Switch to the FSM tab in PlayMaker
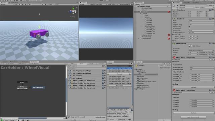This screenshot has height=121, width=215. [72, 64]
